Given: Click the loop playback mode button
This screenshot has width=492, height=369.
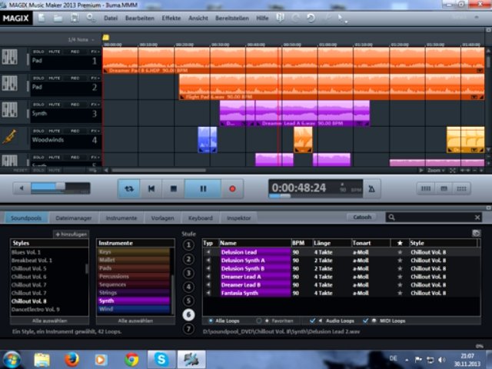Looking at the screenshot, I should [128, 188].
